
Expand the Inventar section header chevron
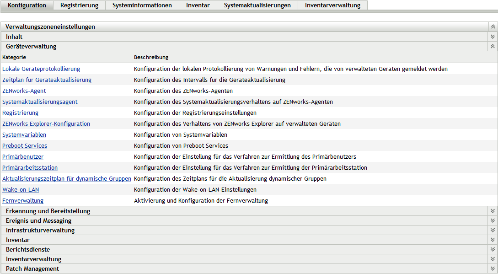click(493, 240)
